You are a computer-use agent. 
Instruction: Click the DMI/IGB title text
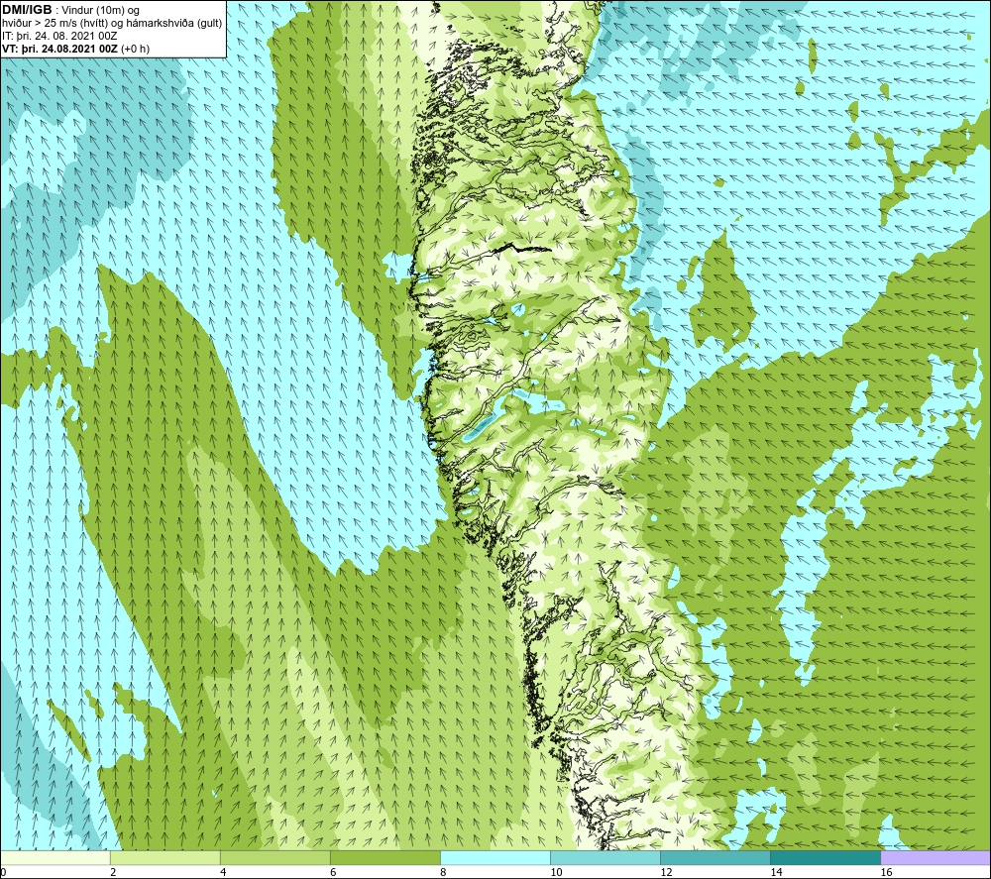tap(27, 10)
